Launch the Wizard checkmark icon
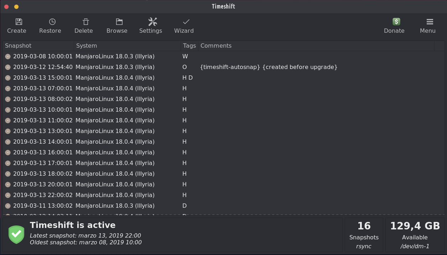Screen dimensions: 447x255 [x=186, y=22]
